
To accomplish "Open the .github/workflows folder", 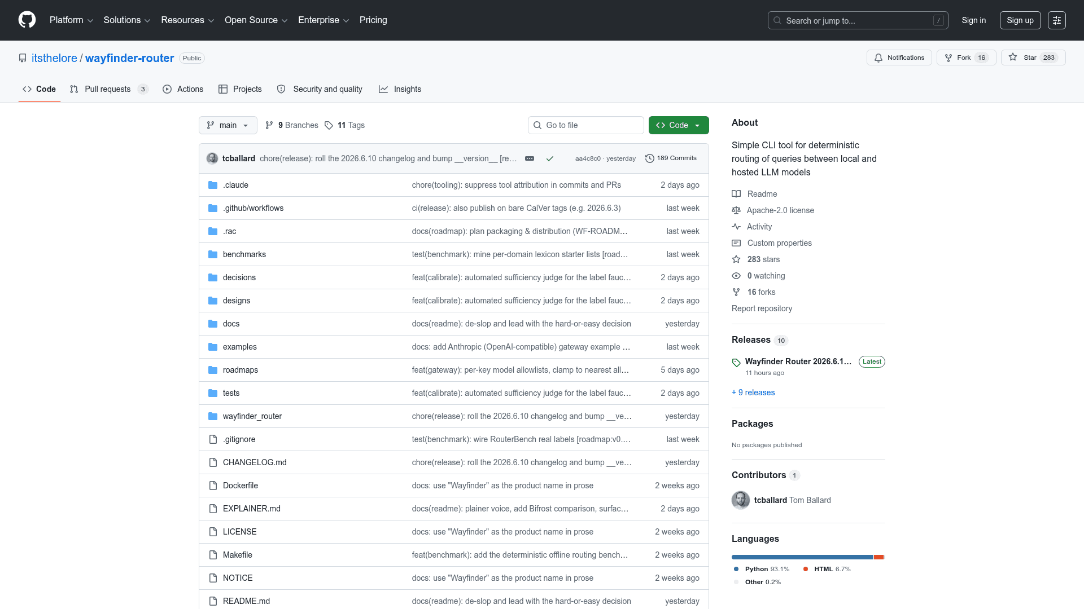I will (253, 208).
